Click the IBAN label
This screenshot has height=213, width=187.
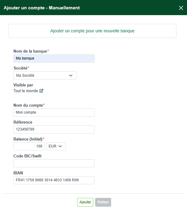(18, 173)
